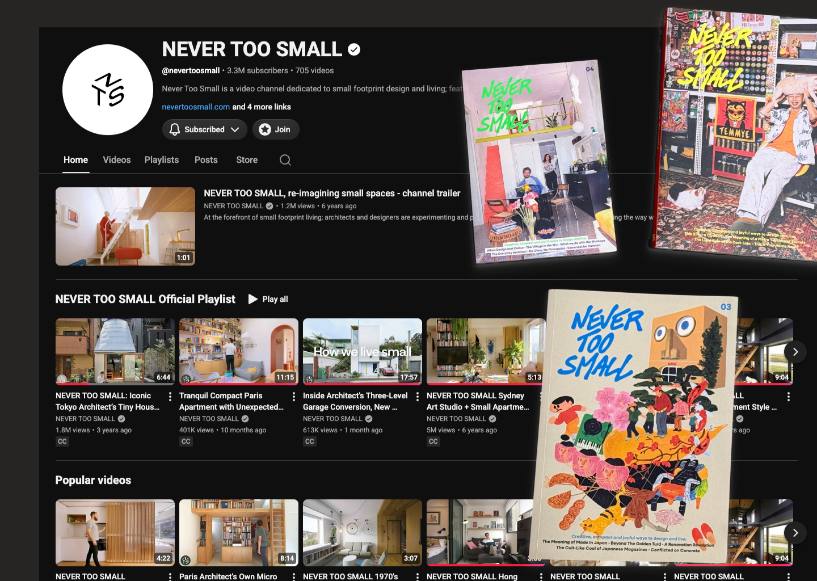
Task: Open Paris apartment 11:15 thumbnail
Action: [x=239, y=351]
